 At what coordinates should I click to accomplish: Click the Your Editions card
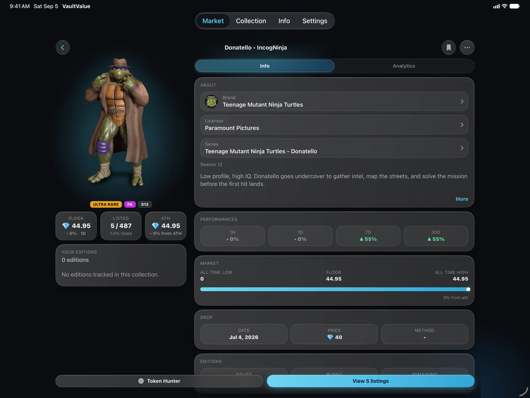121,265
